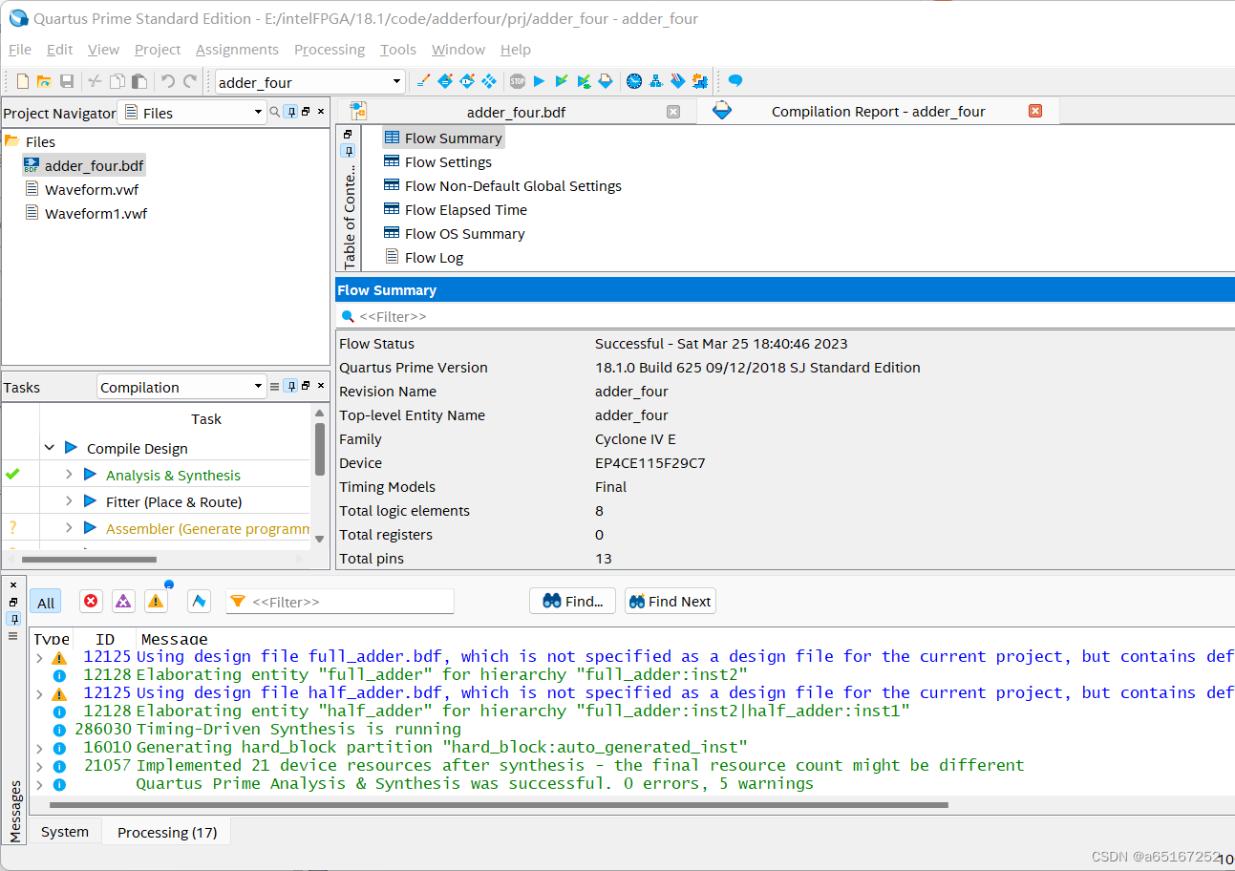Click the Tasks panel customize lines icon
The height and width of the screenshot is (871, 1235).
(x=275, y=387)
